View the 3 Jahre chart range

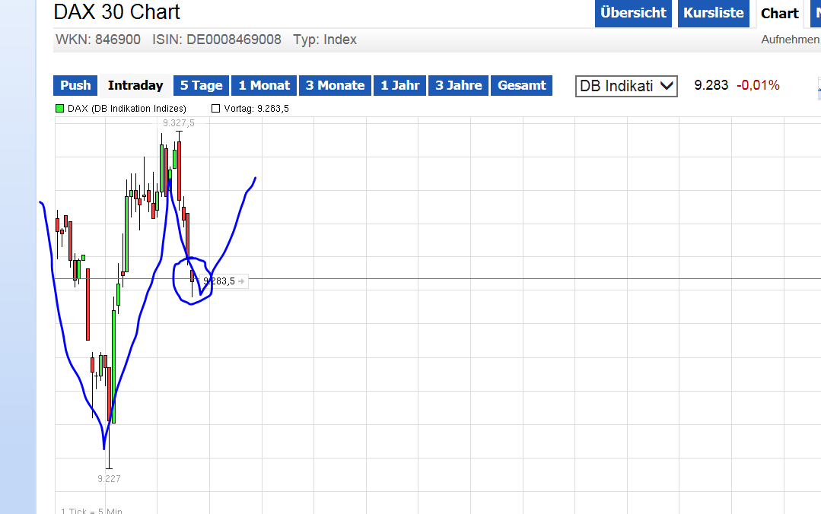tap(459, 85)
